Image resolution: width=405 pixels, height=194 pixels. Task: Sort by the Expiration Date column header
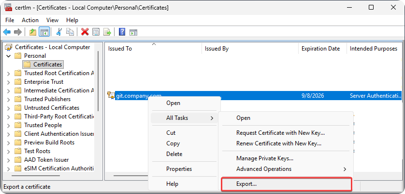tap(320, 49)
